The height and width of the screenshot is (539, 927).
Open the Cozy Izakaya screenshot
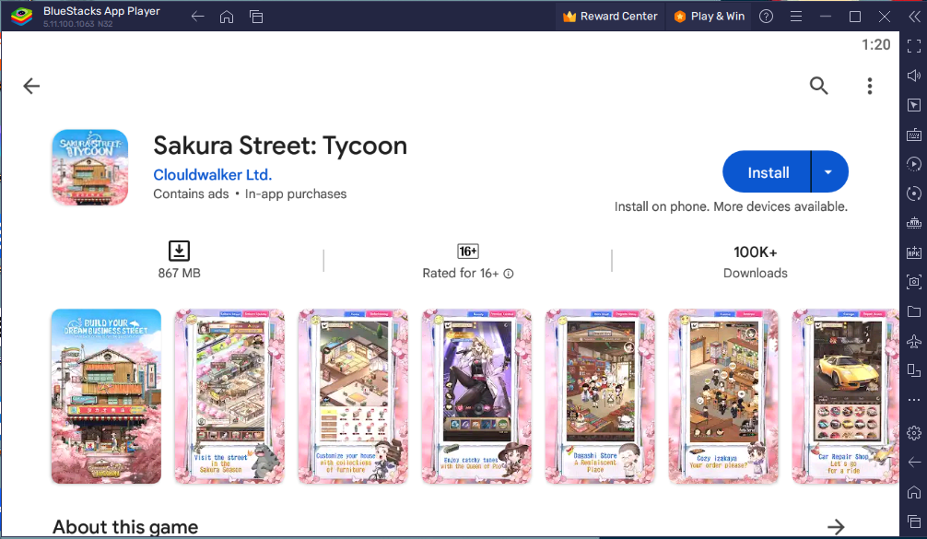pos(723,396)
